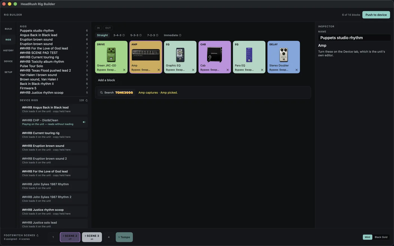Remove the Amp block with its X
Image resolution: width=394 pixels, height=246 pixels.
click(159, 70)
